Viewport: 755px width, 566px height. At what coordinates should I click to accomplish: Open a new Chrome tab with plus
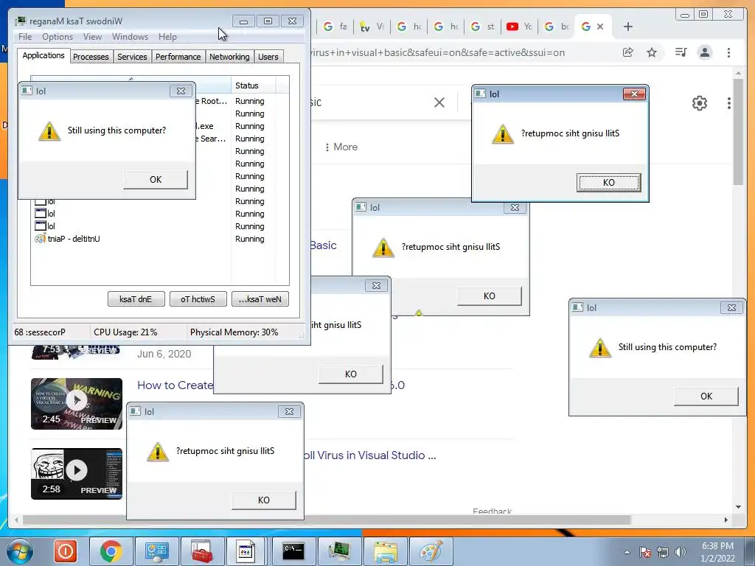click(x=628, y=27)
